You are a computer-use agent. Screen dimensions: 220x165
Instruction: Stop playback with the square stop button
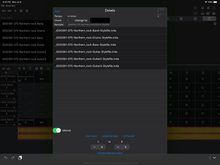(21, 11)
